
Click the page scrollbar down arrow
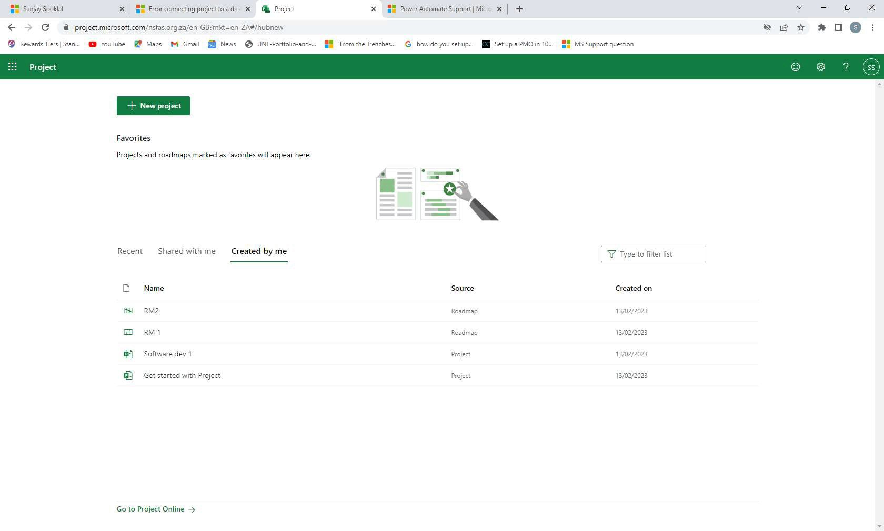click(879, 526)
